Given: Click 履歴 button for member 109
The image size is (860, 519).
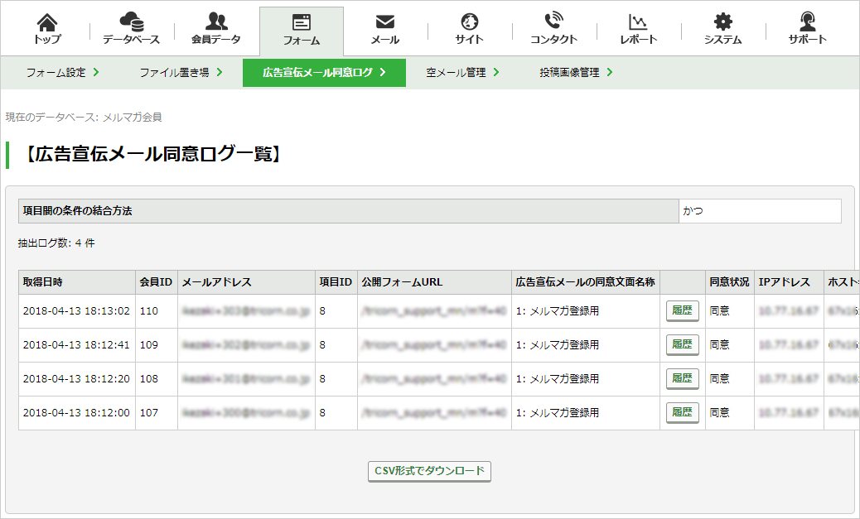Looking at the screenshot, I should point(683,344).
